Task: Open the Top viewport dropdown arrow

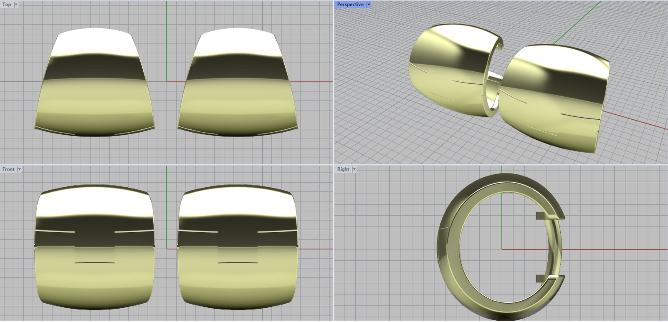Action: pos(16,5)
